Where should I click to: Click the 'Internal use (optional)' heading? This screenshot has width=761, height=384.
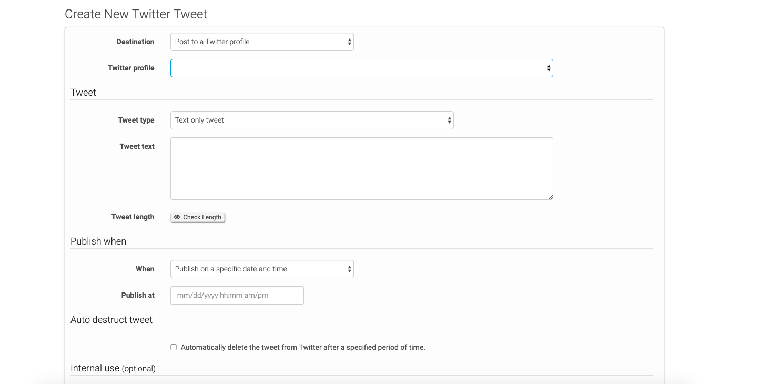tap(113, 368)
